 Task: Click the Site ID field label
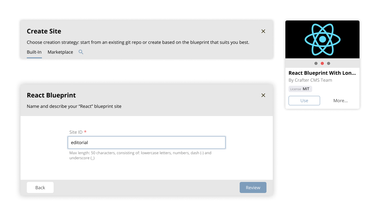tap(76, 132)
